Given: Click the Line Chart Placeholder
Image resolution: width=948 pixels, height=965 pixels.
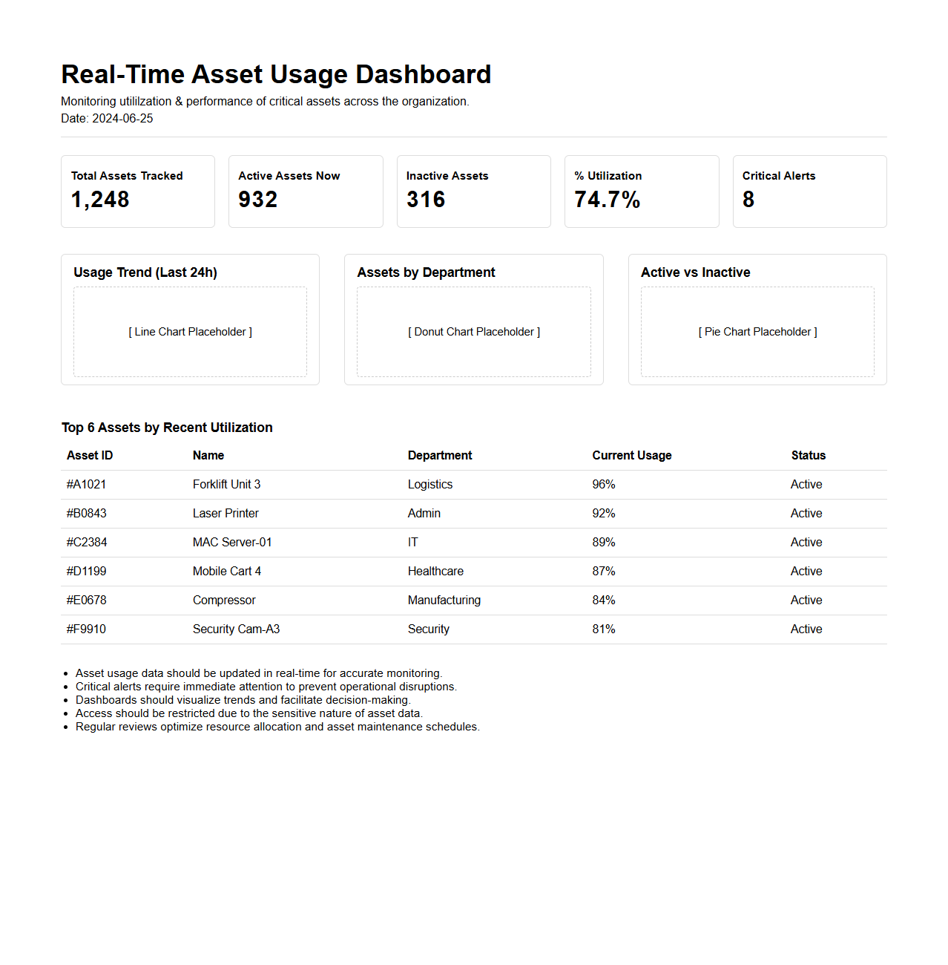Looking at the screenshot, I should coord(190,332).
